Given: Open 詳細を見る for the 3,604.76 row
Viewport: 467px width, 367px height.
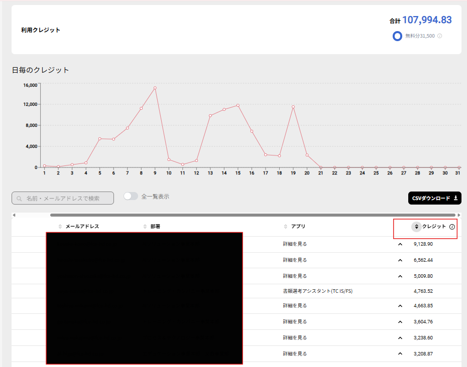Looking at the screenshot, I should [295, 322].
